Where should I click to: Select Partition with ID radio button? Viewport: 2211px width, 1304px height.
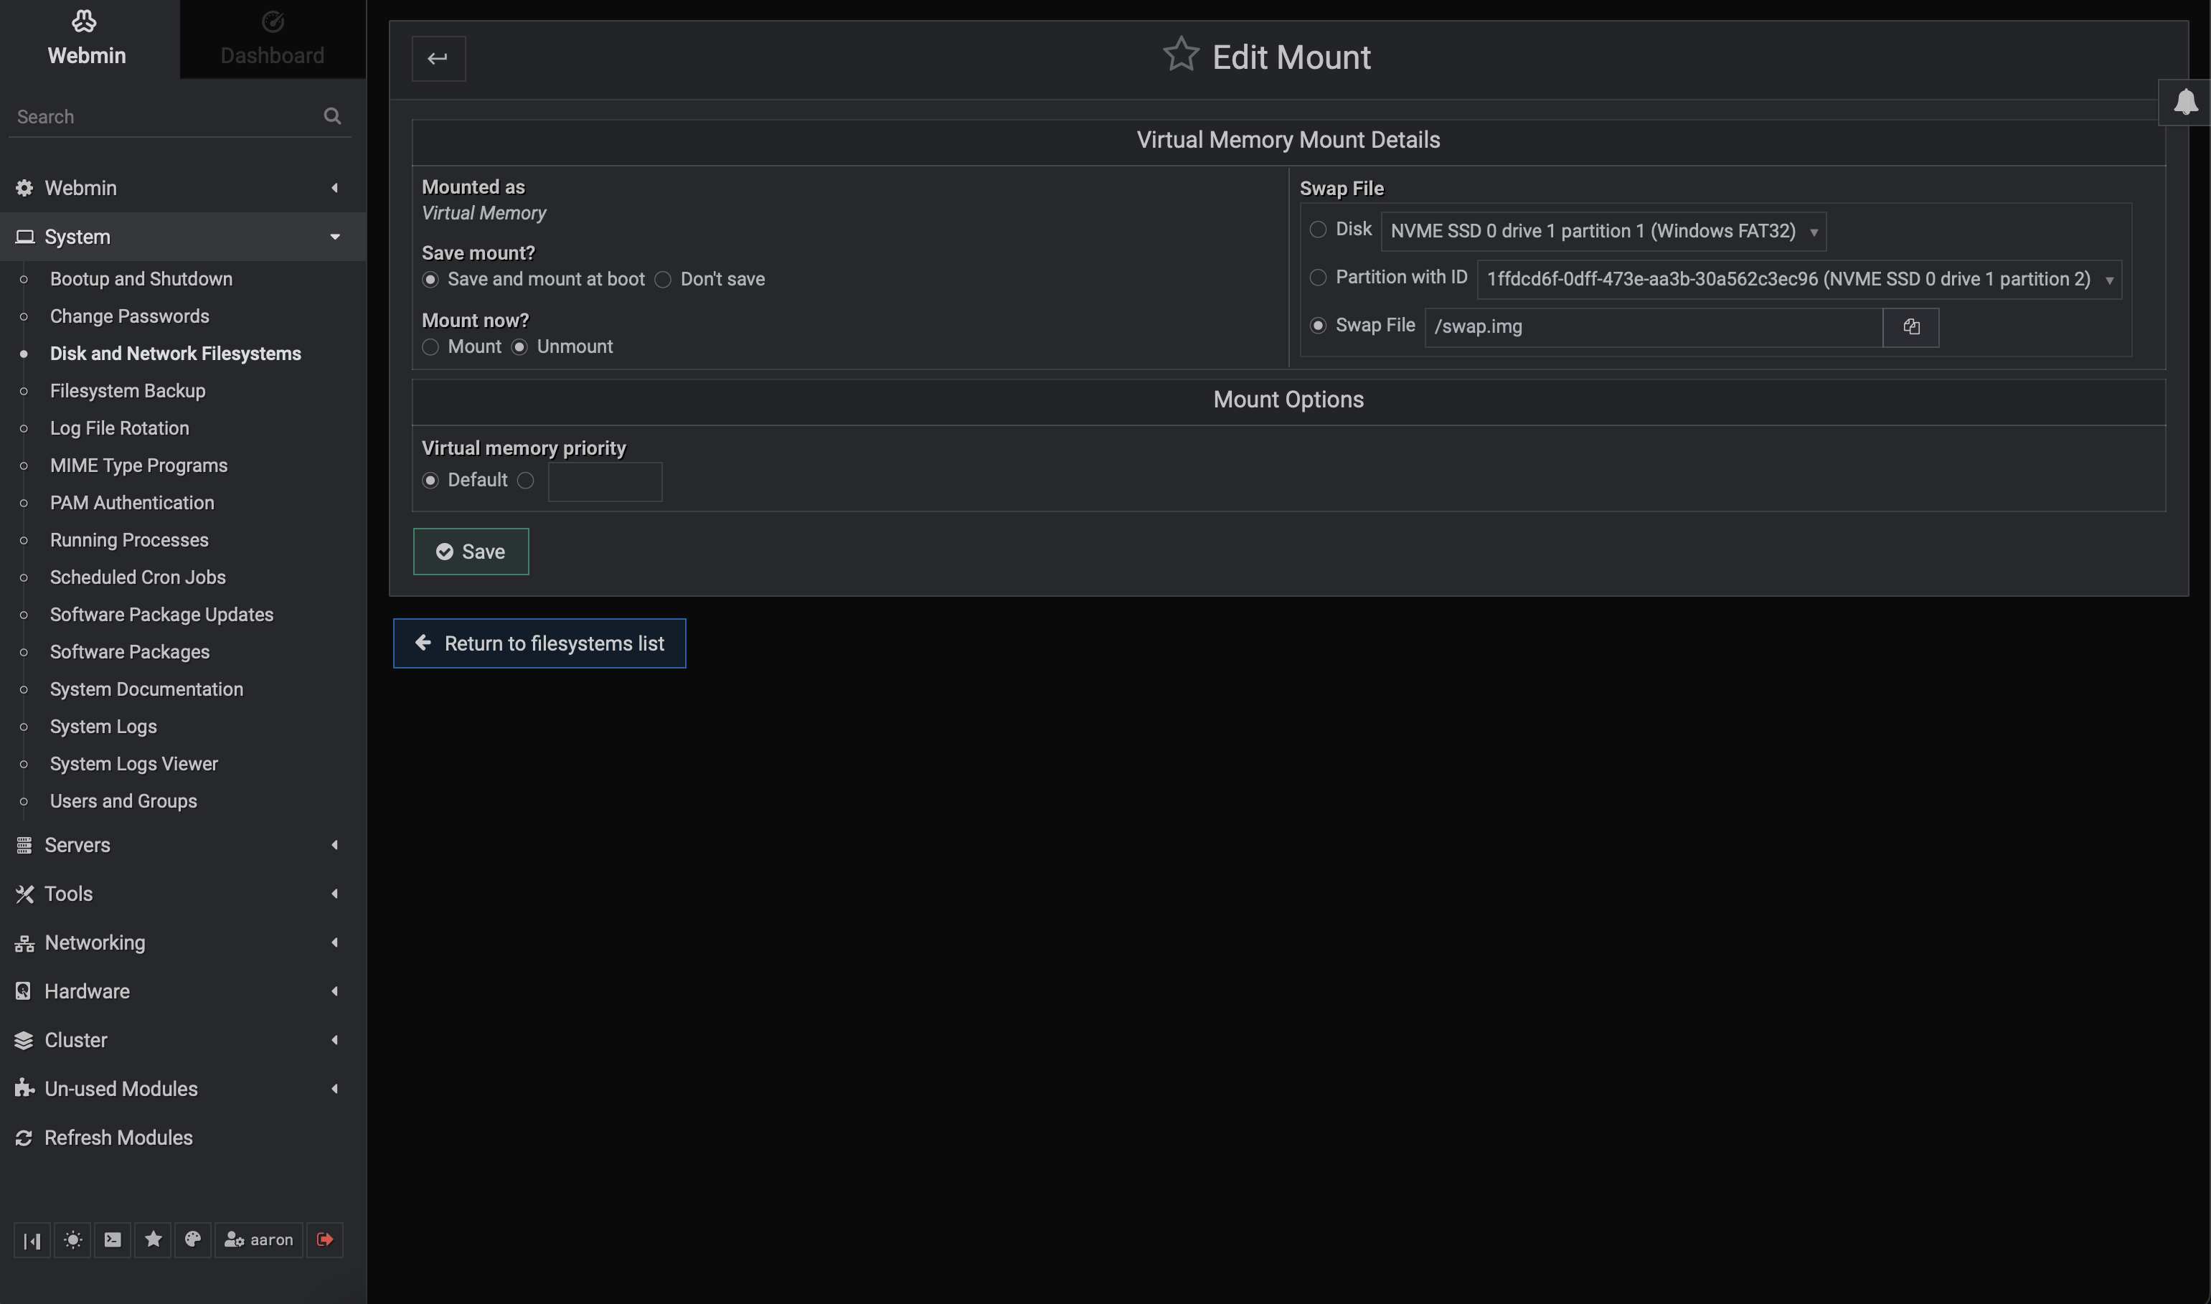[x=1317, y=278]
